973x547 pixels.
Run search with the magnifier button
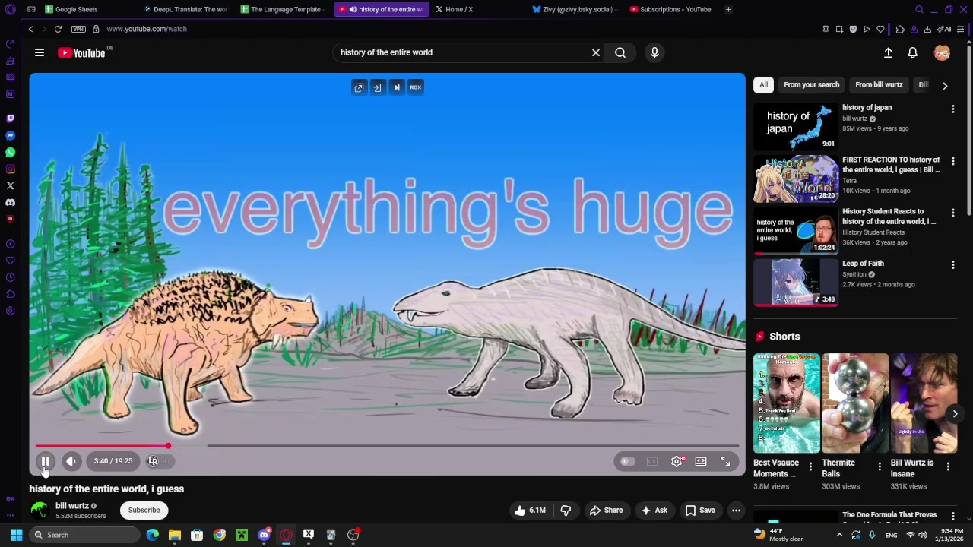click(x=620, y=52)
